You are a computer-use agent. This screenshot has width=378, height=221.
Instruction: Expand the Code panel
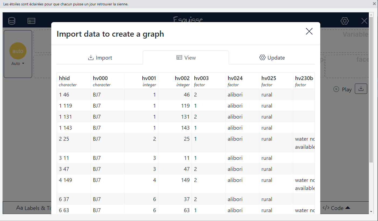click(336, 208)
